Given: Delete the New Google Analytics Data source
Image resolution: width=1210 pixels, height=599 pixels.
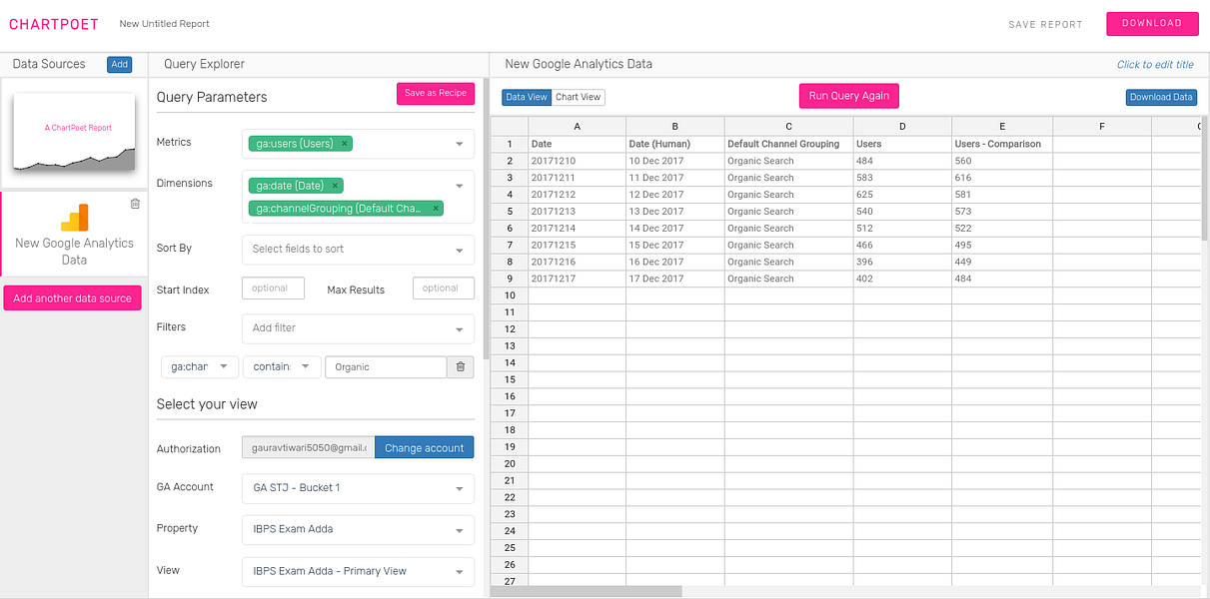Looking at the screenshot, I should pyautogui.click(x=135, y=204).
